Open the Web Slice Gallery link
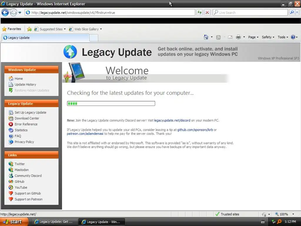The image size is (301, 226). 86,29
